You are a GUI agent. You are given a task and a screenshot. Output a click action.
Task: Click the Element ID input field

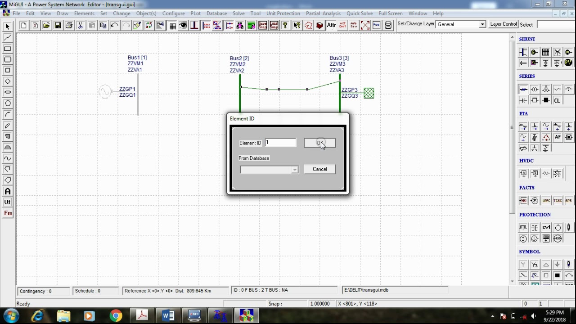pos(281,143)
